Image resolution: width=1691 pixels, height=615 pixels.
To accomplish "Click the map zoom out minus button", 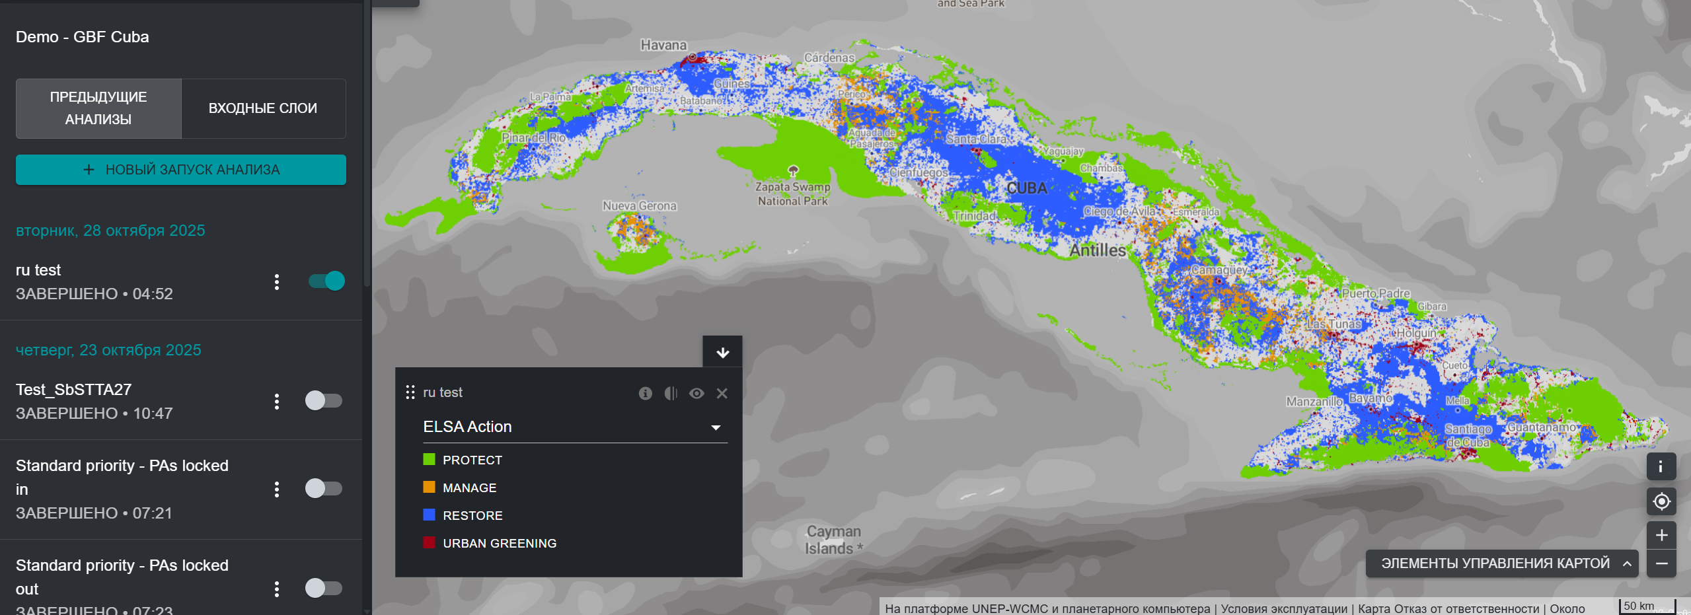I will click(x=1661, y=563).
